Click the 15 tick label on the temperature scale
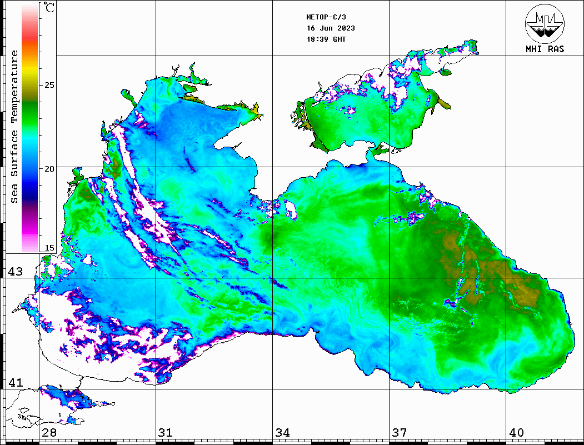584x445 pixels. pyautogui.click(x=49, y=248)
